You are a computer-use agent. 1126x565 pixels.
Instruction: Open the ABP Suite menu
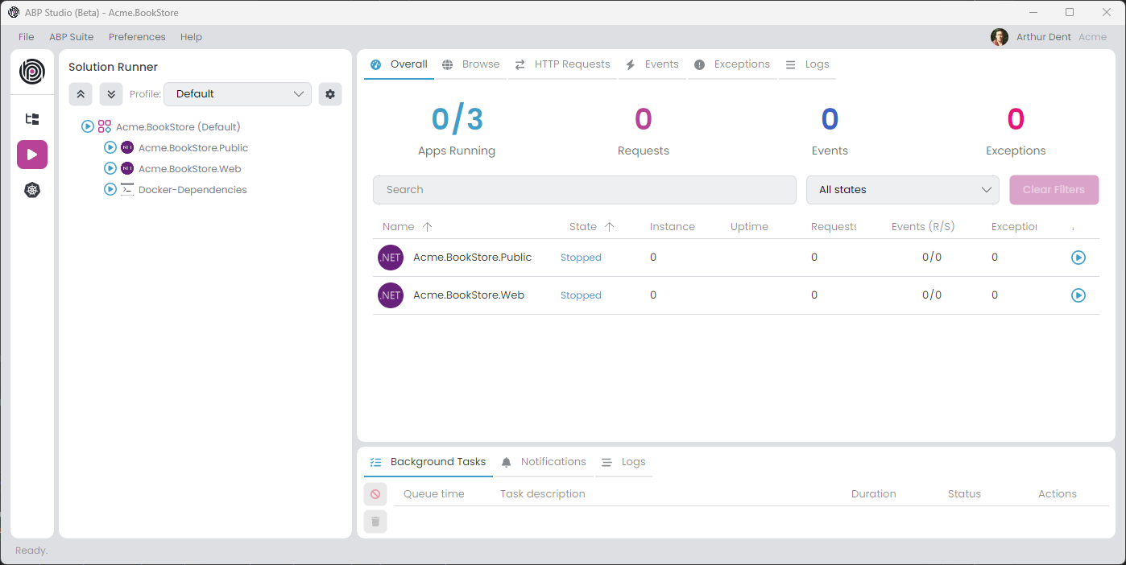(72, 37)
